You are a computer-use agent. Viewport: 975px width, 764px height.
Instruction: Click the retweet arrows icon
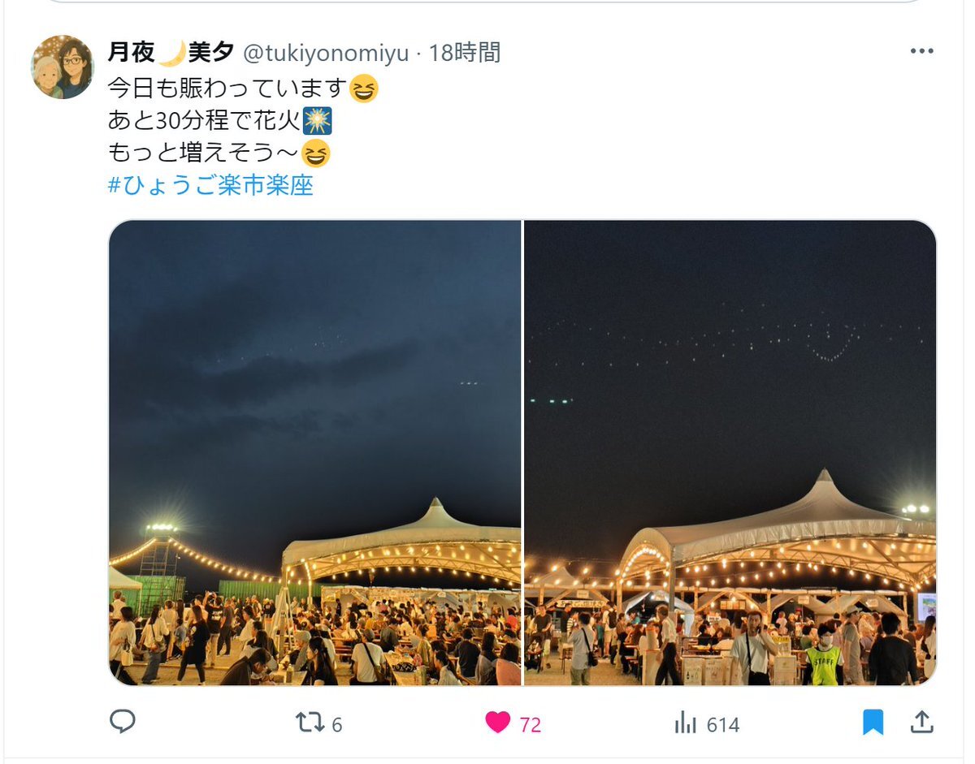310,723
